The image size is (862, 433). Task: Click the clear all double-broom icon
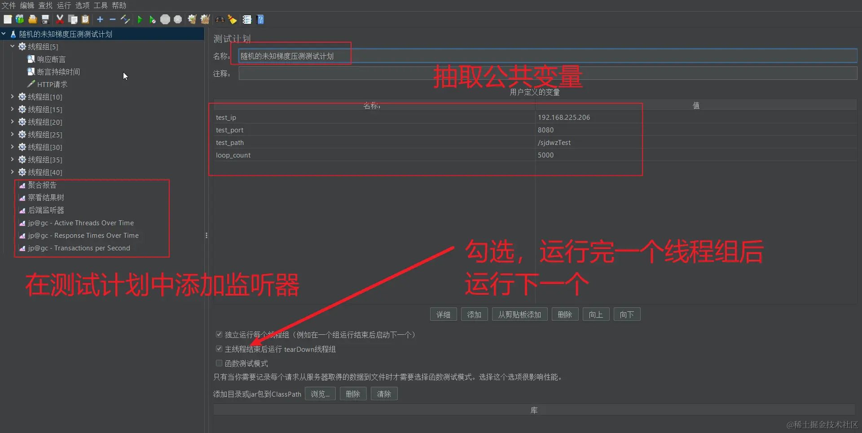pos(205,19)
